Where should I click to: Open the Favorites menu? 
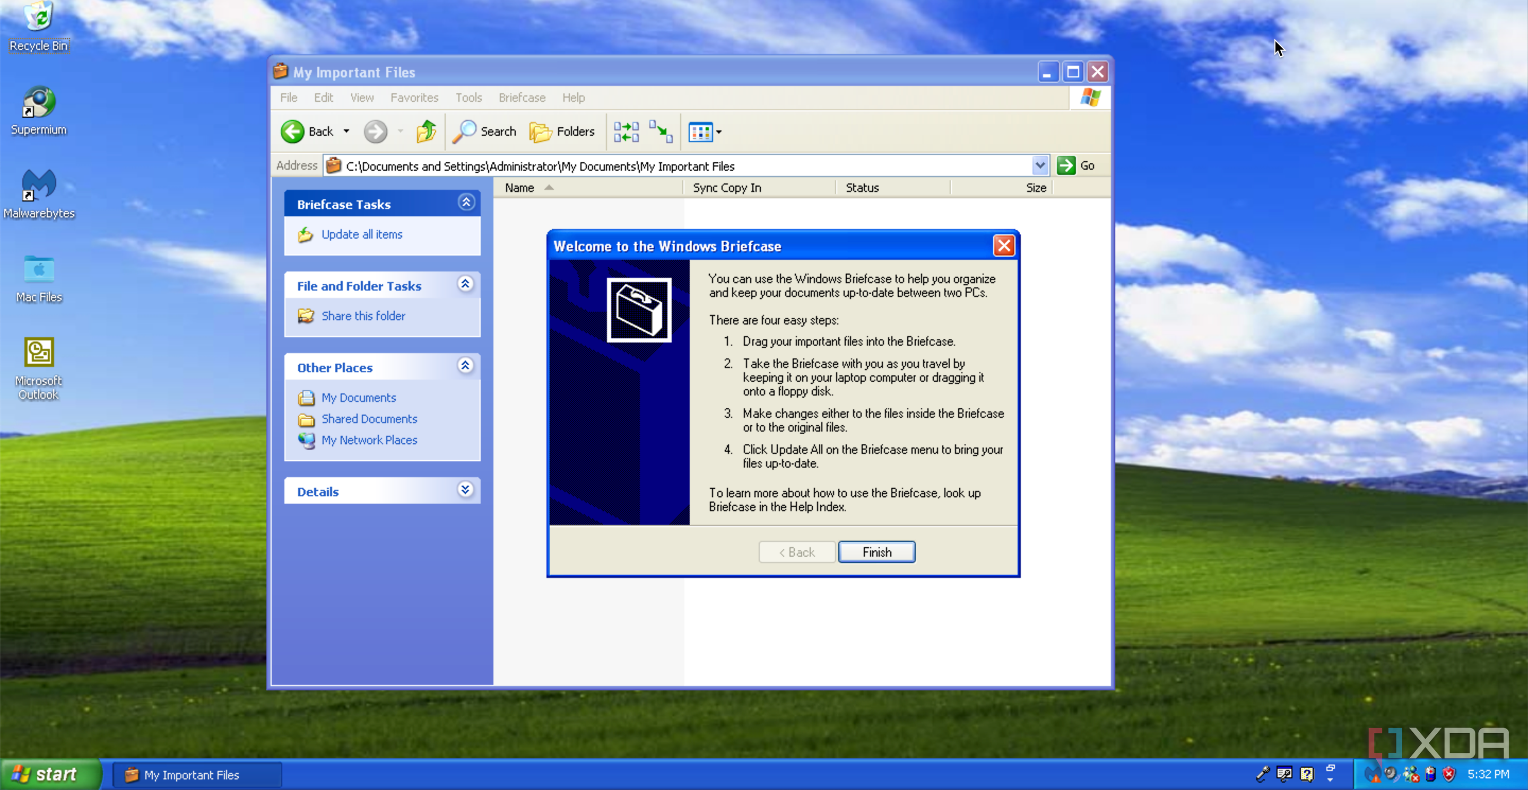click(x=414, y=98)
